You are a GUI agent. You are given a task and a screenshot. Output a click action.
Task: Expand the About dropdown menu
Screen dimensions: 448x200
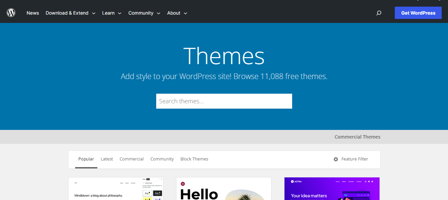pos(177,13)
